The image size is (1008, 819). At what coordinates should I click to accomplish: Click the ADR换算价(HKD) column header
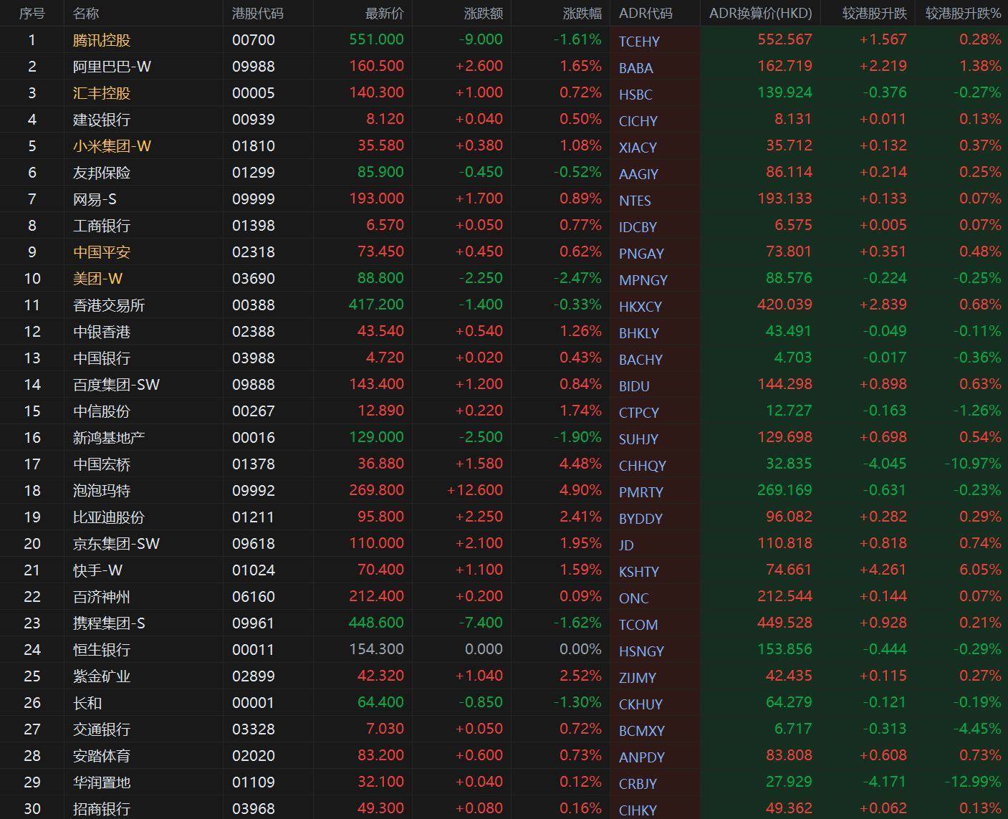[760, 13]
